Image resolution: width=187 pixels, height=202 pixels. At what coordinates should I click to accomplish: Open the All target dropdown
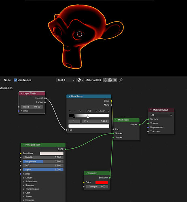pyautogui.click(x=161, y=115)
